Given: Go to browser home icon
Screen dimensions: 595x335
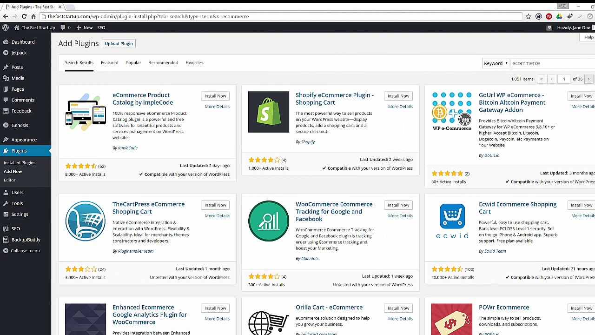Looking at the screenshot, I should point(33,16).
